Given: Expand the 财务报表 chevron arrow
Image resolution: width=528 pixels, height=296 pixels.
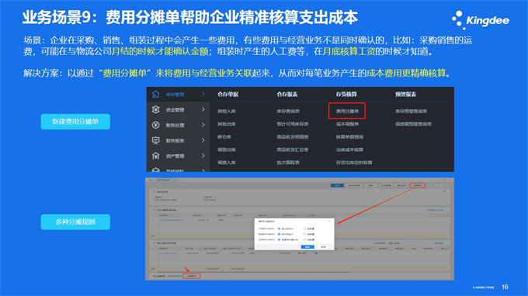Looking at the screenshot, I should point(203,140).
